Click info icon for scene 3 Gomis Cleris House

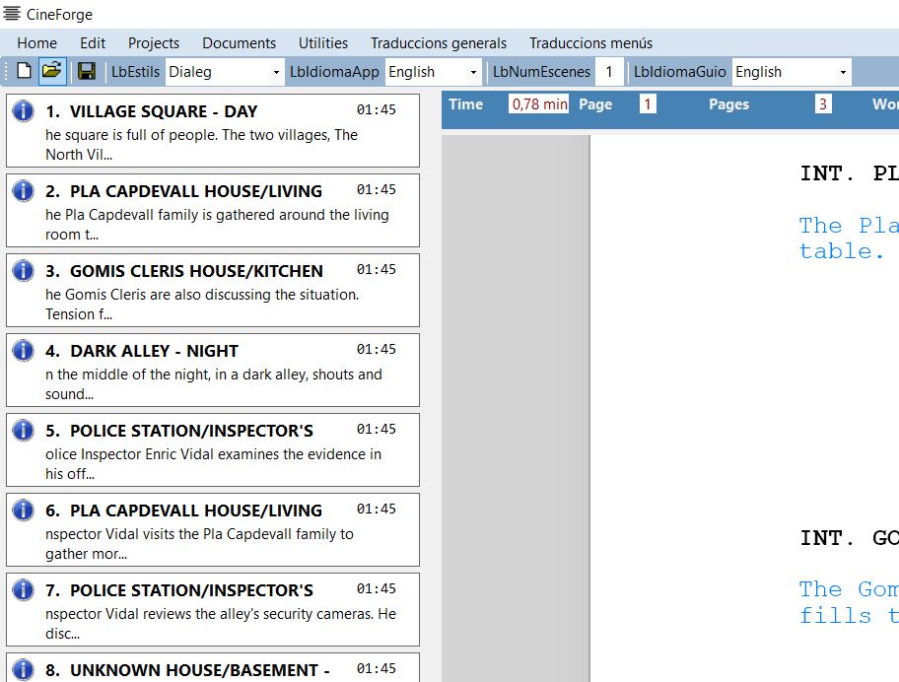(x=23, y=270)
